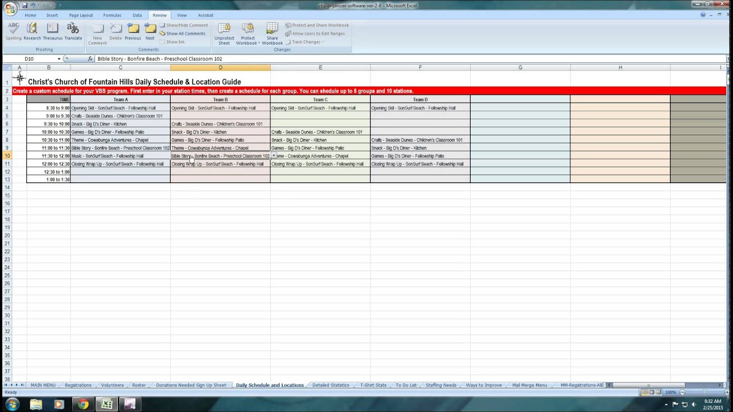Go to Previous comment
The width and height of the screenshot is (733, 412).
pos(133,31)
